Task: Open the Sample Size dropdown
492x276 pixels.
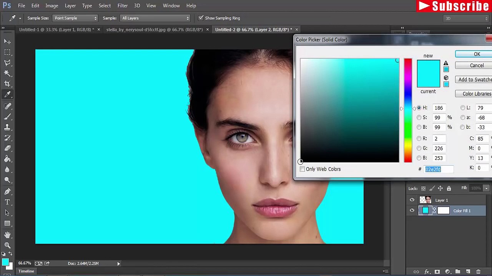Action: 75,18
